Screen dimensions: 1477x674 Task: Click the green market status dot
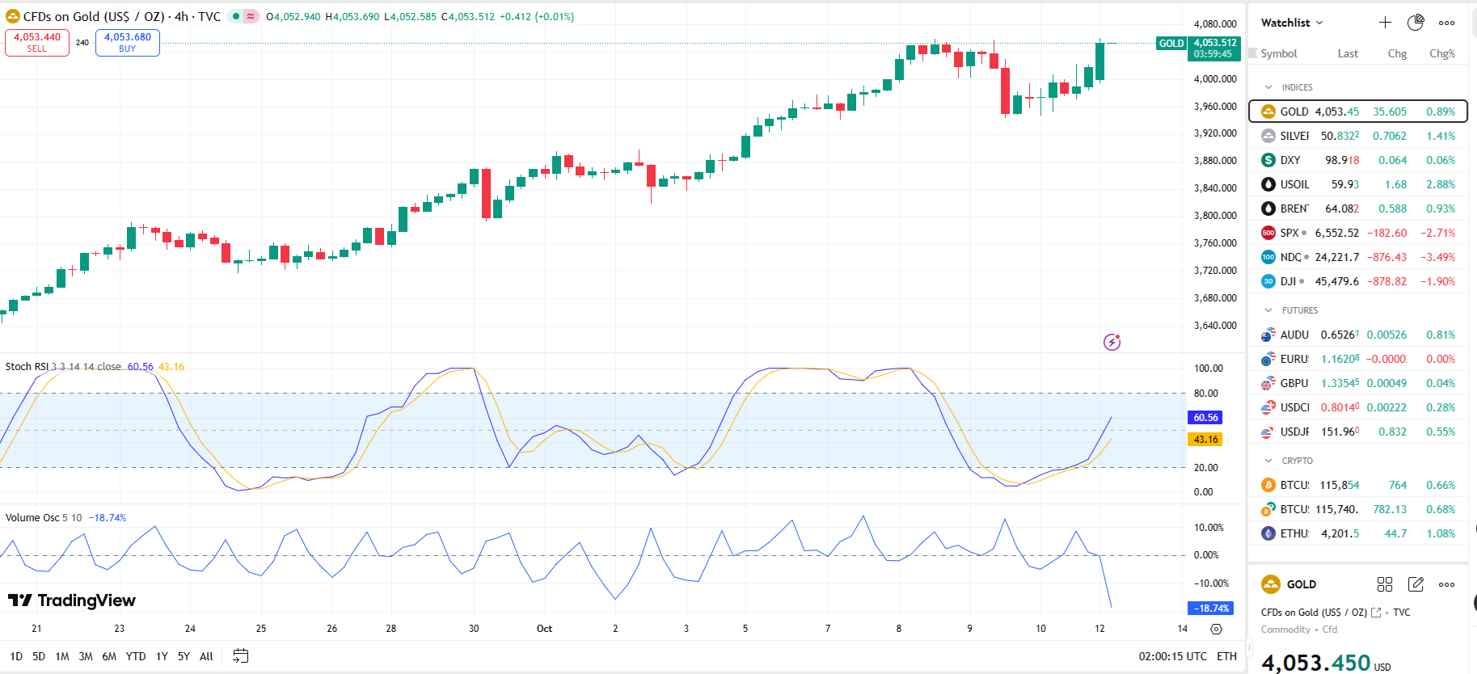coord(236,16)
